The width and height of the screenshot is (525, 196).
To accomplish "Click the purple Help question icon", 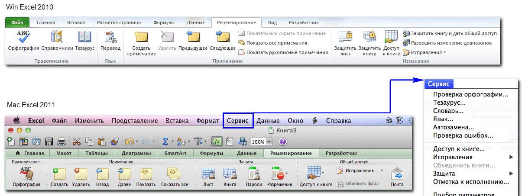I will (282, 141).
